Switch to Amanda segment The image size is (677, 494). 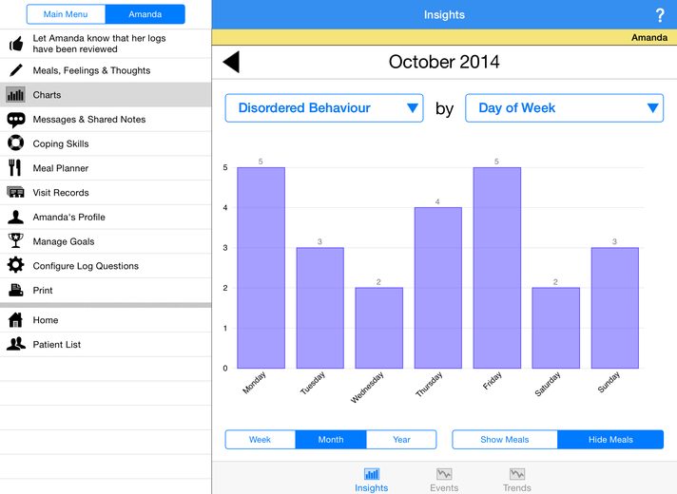145,14
